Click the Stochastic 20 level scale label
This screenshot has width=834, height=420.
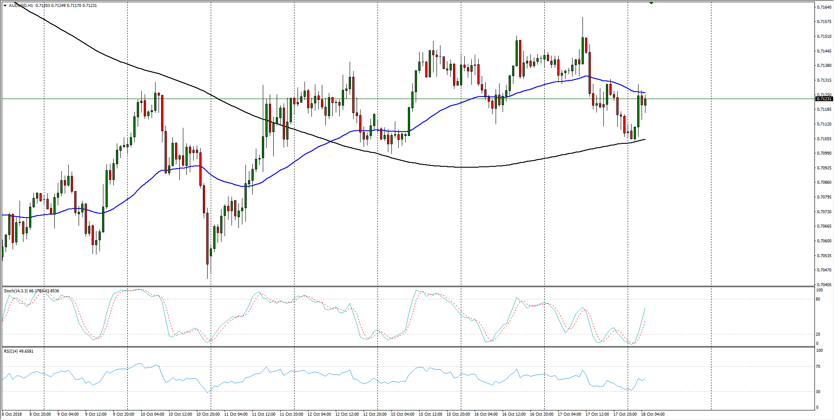[x=818, y=334]
